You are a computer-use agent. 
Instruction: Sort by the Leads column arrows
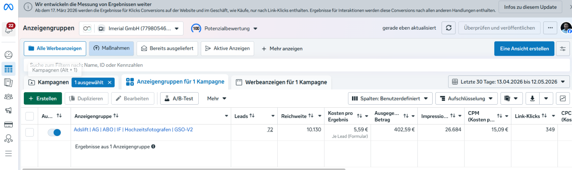coord(252,116)
